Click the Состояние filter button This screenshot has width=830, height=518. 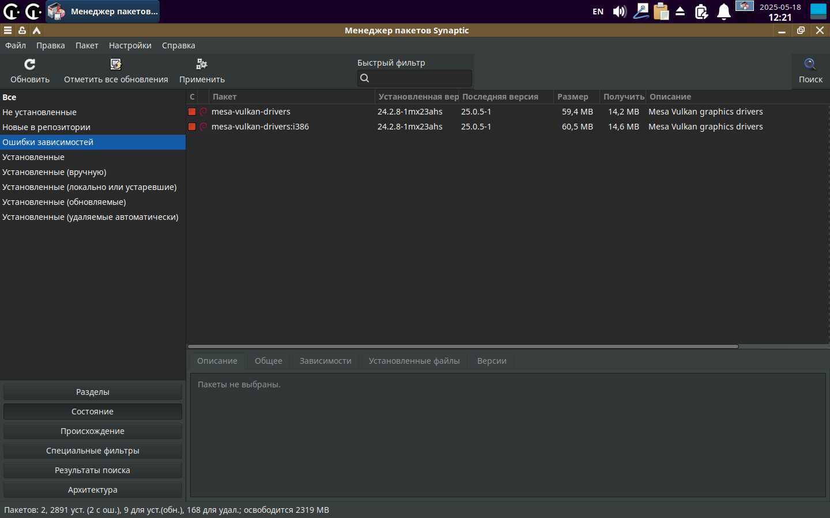point(93,412)
